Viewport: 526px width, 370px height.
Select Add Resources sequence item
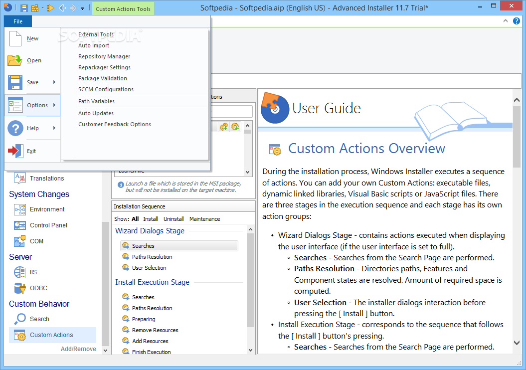tap(150, 341)
